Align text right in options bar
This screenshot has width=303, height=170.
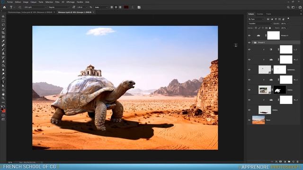coord(120,7)
